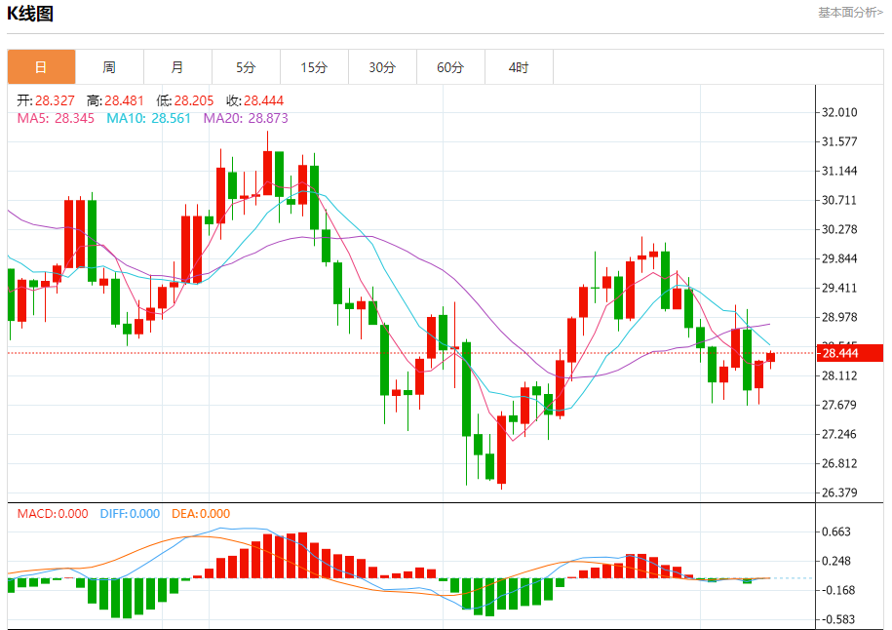Click the MA20 indicator label
The width and height of the screenshot is (892, 630).
click(x=246, y=118)
